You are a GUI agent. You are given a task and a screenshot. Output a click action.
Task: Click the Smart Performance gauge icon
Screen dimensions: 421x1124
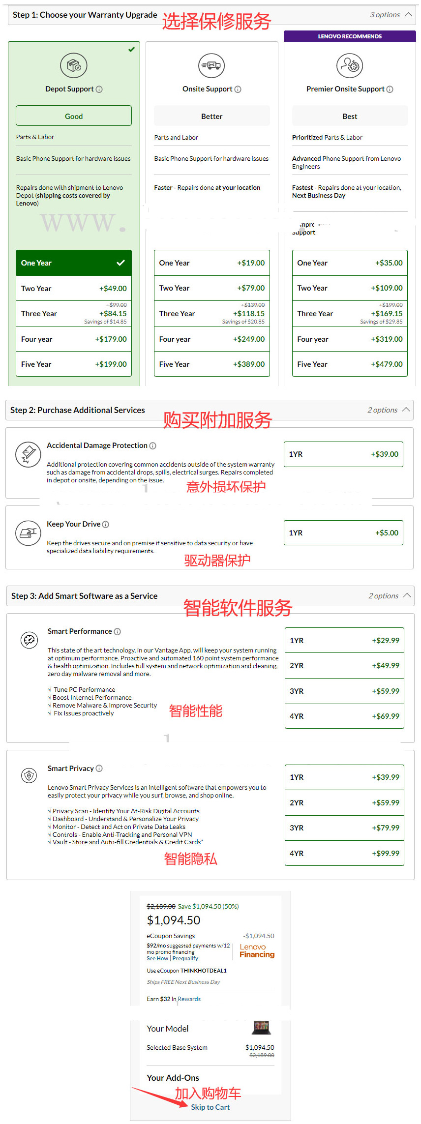click(x=29, y=640)
